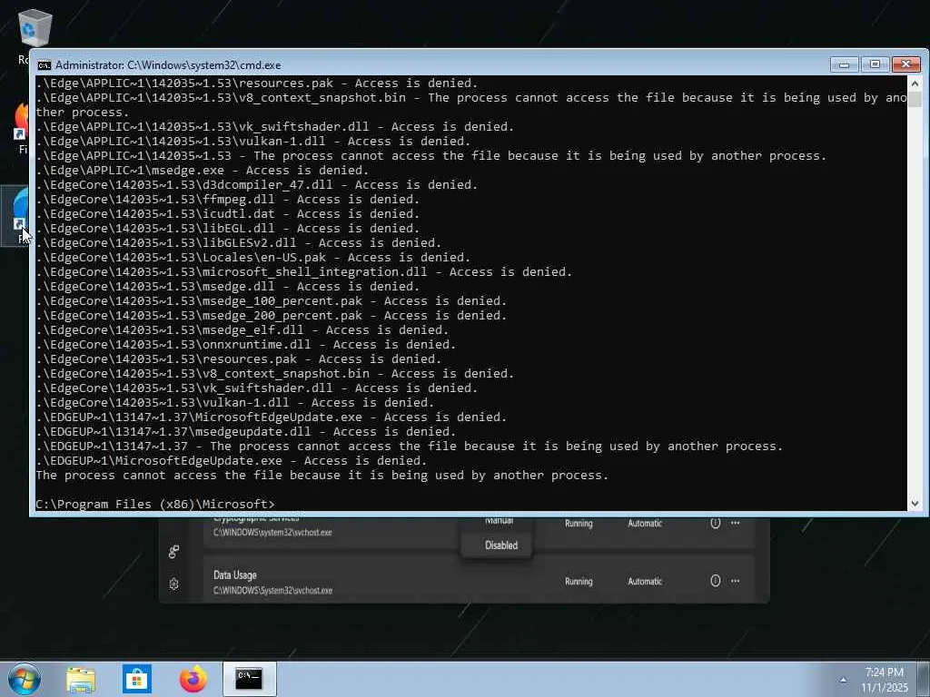Image resolution: width=930 pixels, height=697 pixels.
Task: Click the msedge_elf.dll output line
Action: point(242,330)
